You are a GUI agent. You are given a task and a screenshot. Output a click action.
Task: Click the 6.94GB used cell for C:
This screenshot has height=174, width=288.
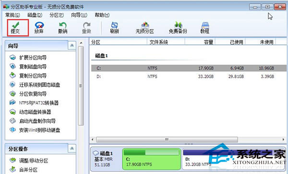[237, 68]
